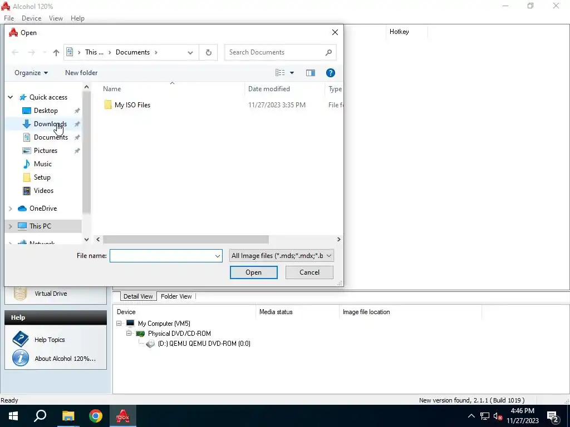Show hidden system tray icons

coord(471,416)
